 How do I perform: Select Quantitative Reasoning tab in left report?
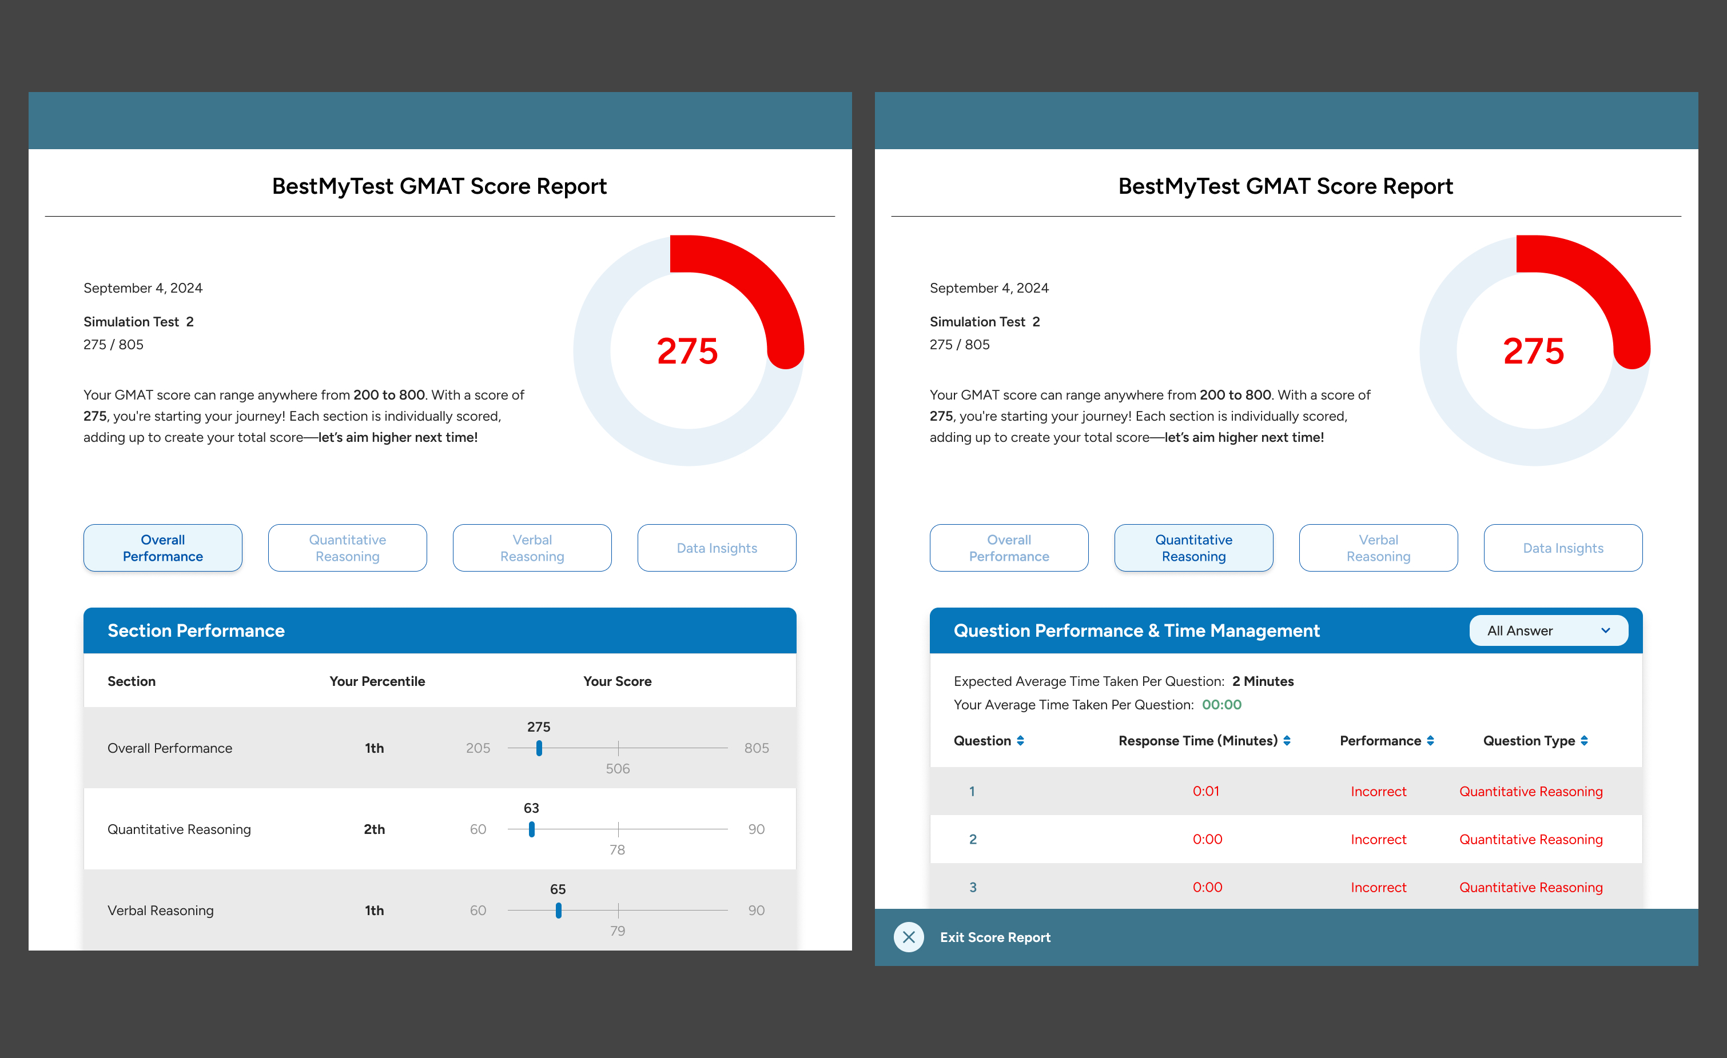(x=348, y=548)
